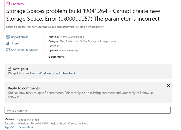Focus the Write a comment field
This screenshot has height=130, width=181.
(x=88, y=110)
